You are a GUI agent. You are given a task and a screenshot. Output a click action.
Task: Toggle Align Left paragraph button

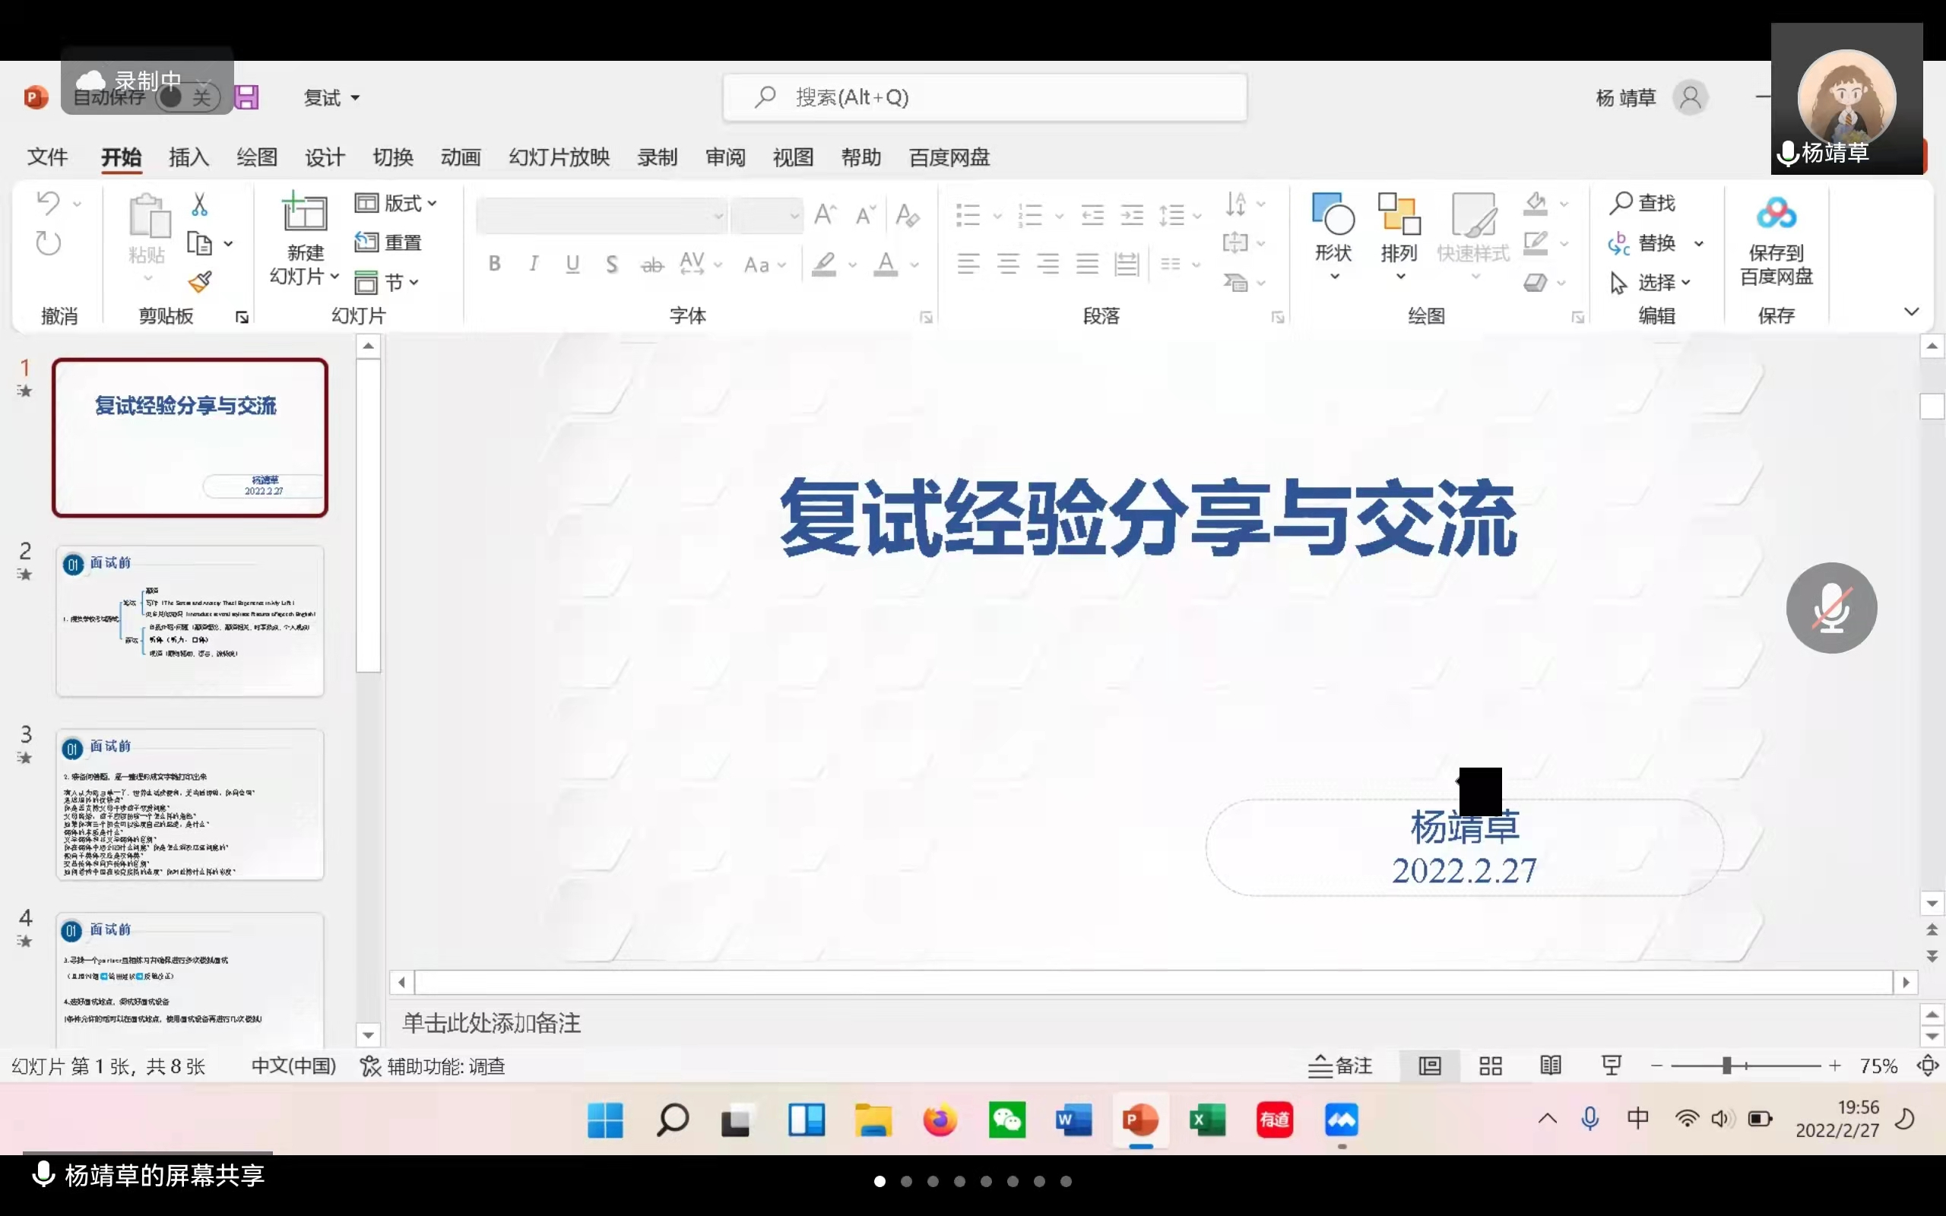click(x=969, y=264)
